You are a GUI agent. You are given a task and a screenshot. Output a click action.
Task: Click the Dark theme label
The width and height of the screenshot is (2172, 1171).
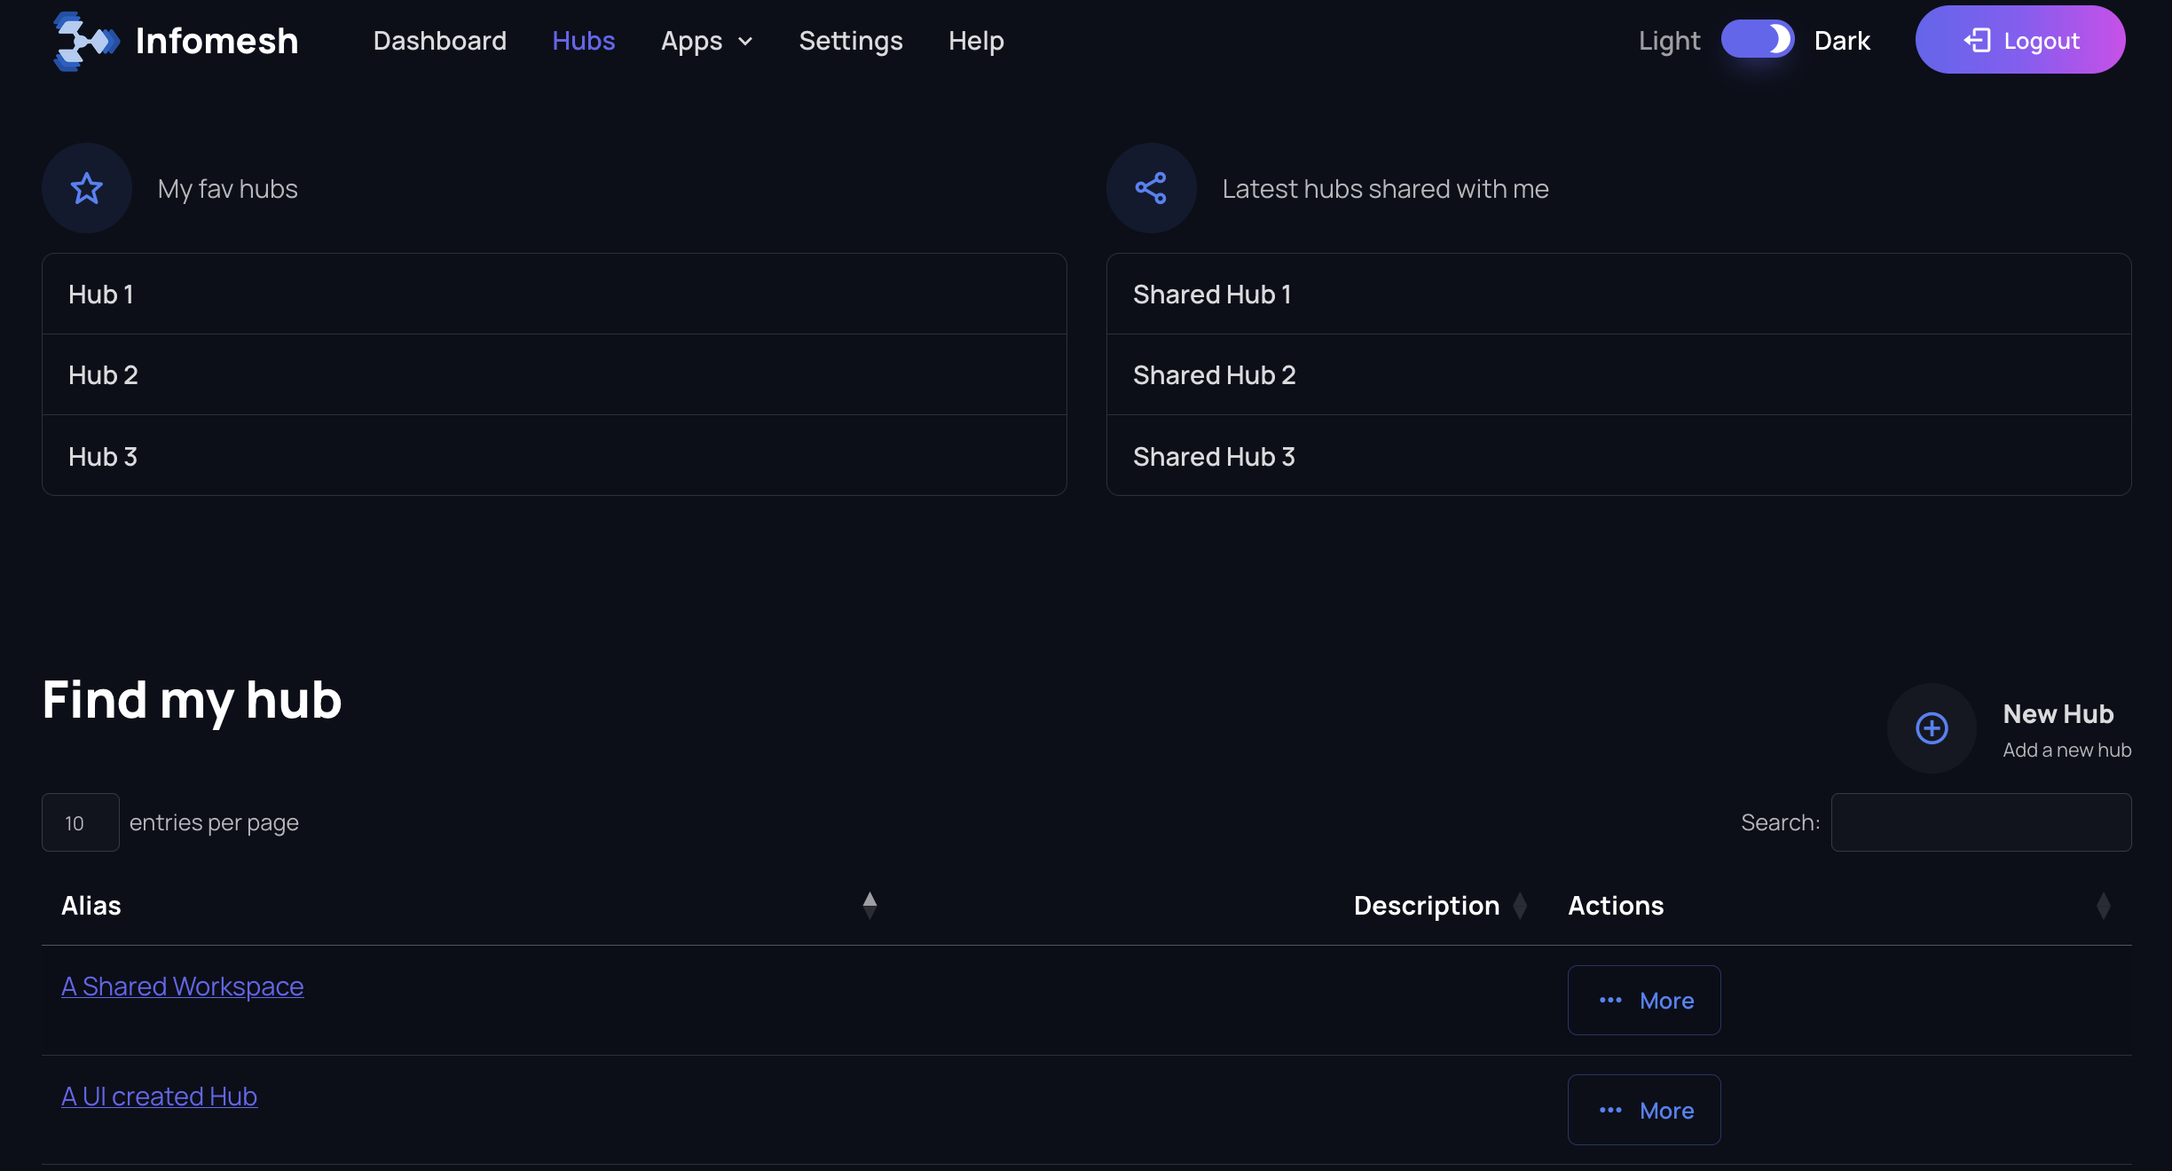point(1842,41)
